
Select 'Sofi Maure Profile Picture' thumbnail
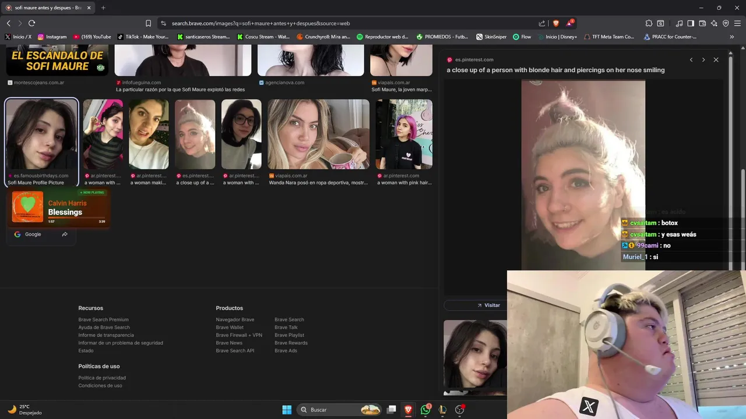tap(41, 134)
